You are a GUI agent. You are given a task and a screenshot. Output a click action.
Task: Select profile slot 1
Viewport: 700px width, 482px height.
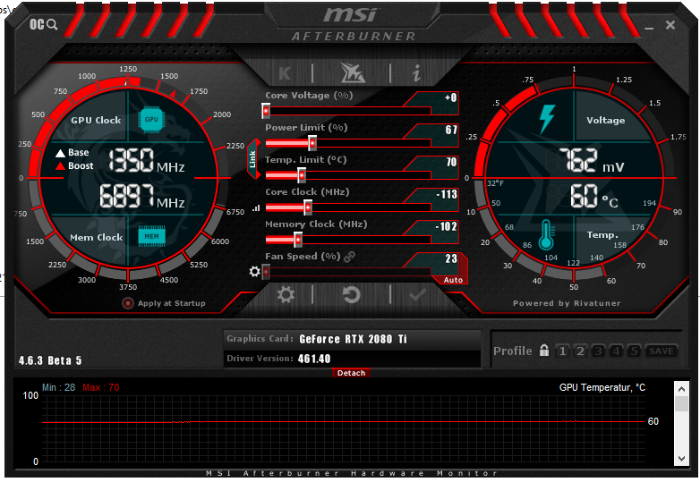click(562, 351)
